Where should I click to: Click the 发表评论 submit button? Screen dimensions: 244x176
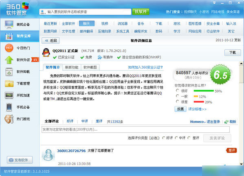[x=217, y=138]
